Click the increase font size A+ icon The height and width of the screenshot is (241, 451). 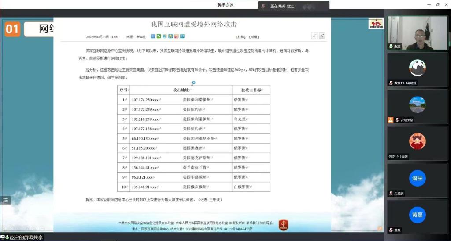[322, 36]
